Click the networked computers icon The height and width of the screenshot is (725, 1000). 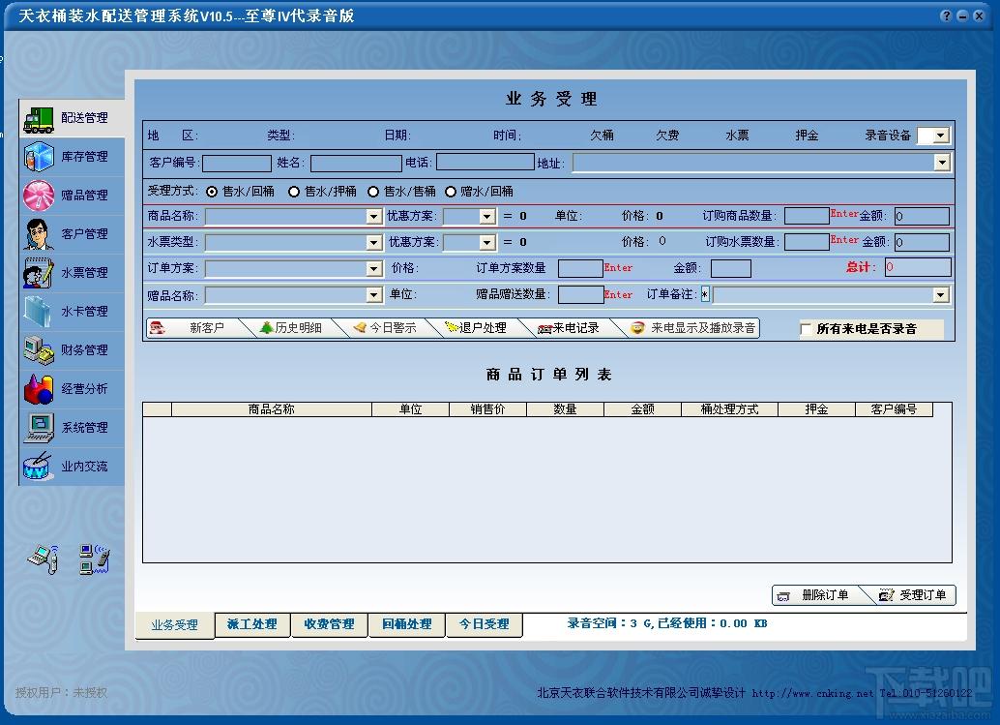coord(95,559)
